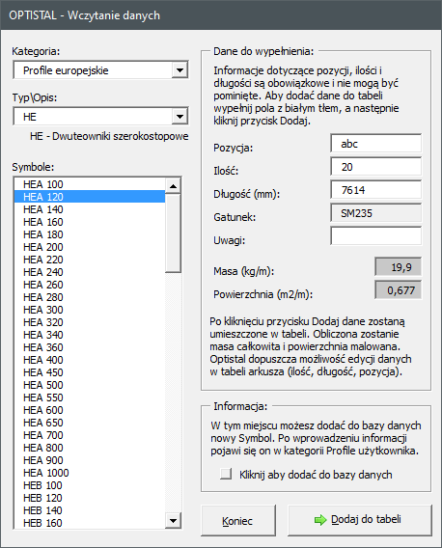
Task: Click the empty Uwagi field
Action: coord(376,236)
